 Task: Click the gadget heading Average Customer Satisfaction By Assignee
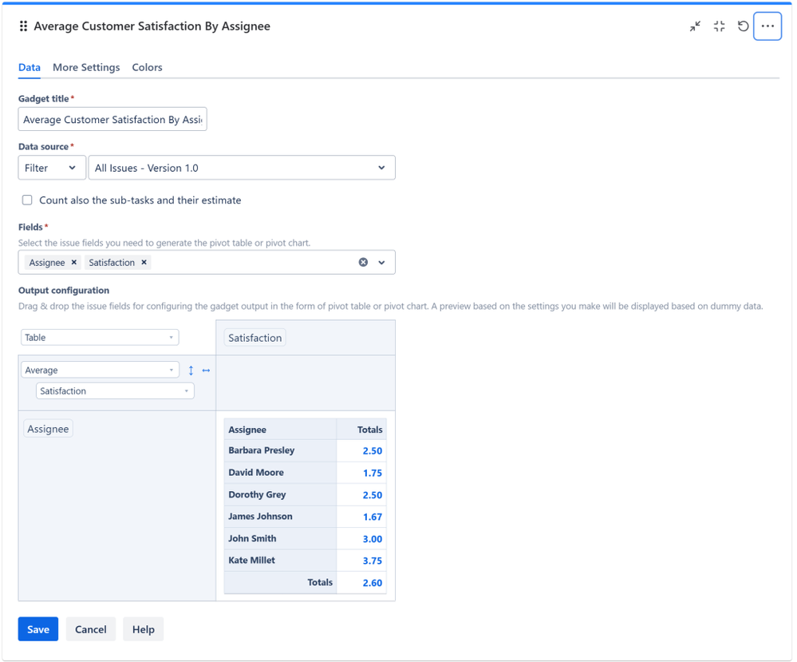point(152,26)
